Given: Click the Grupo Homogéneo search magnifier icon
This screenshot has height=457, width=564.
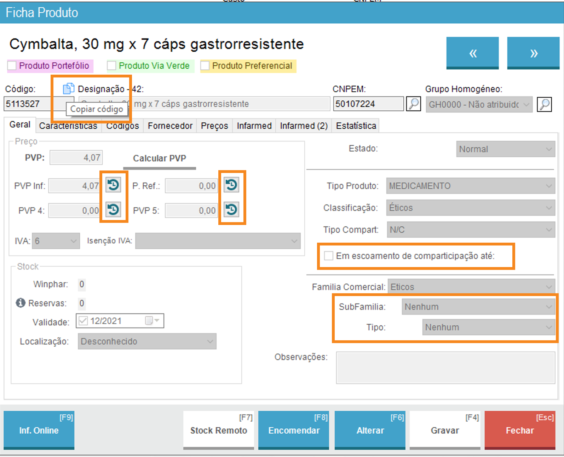Looking at the screenshot, I should tap(544, 104).
